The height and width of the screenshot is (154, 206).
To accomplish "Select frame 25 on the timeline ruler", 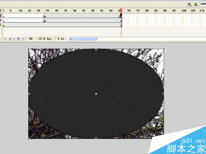I will [x=47, y=11].
